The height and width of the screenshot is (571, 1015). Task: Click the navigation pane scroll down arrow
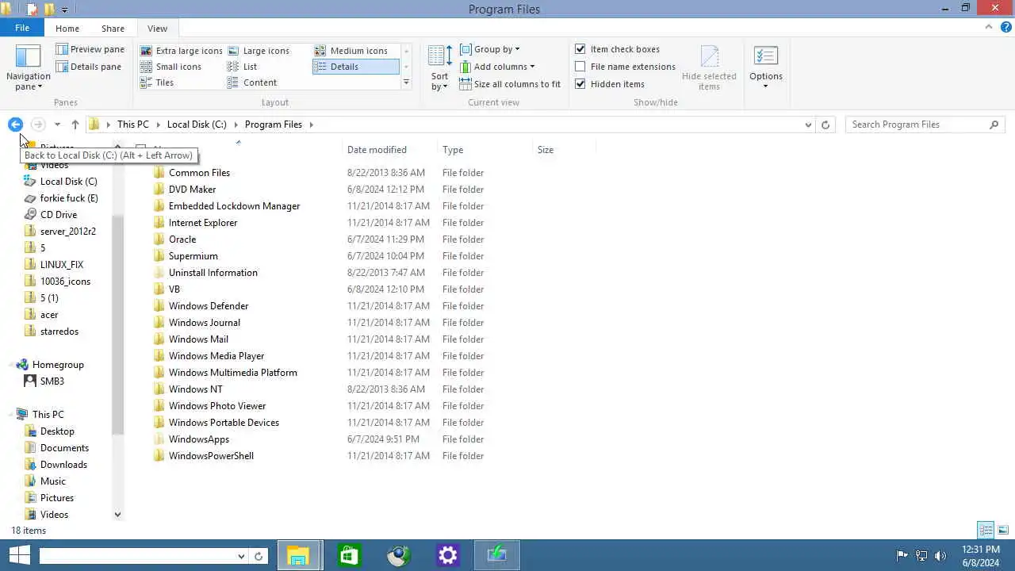pyautogui.click(x=117, y=515)
